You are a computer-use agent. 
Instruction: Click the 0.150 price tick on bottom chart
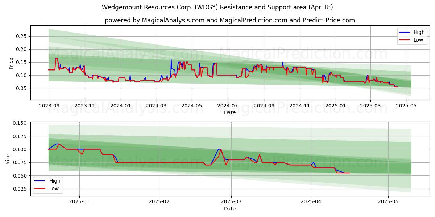pyautogui.click(x=20, y=123)
